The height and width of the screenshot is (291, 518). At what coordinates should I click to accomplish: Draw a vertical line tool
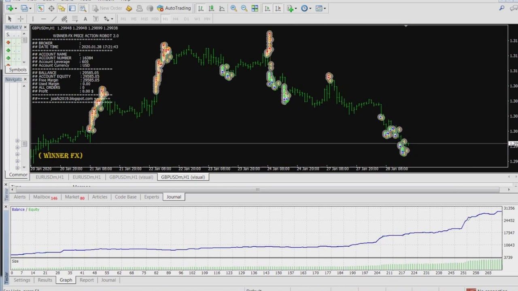(33, 19)
